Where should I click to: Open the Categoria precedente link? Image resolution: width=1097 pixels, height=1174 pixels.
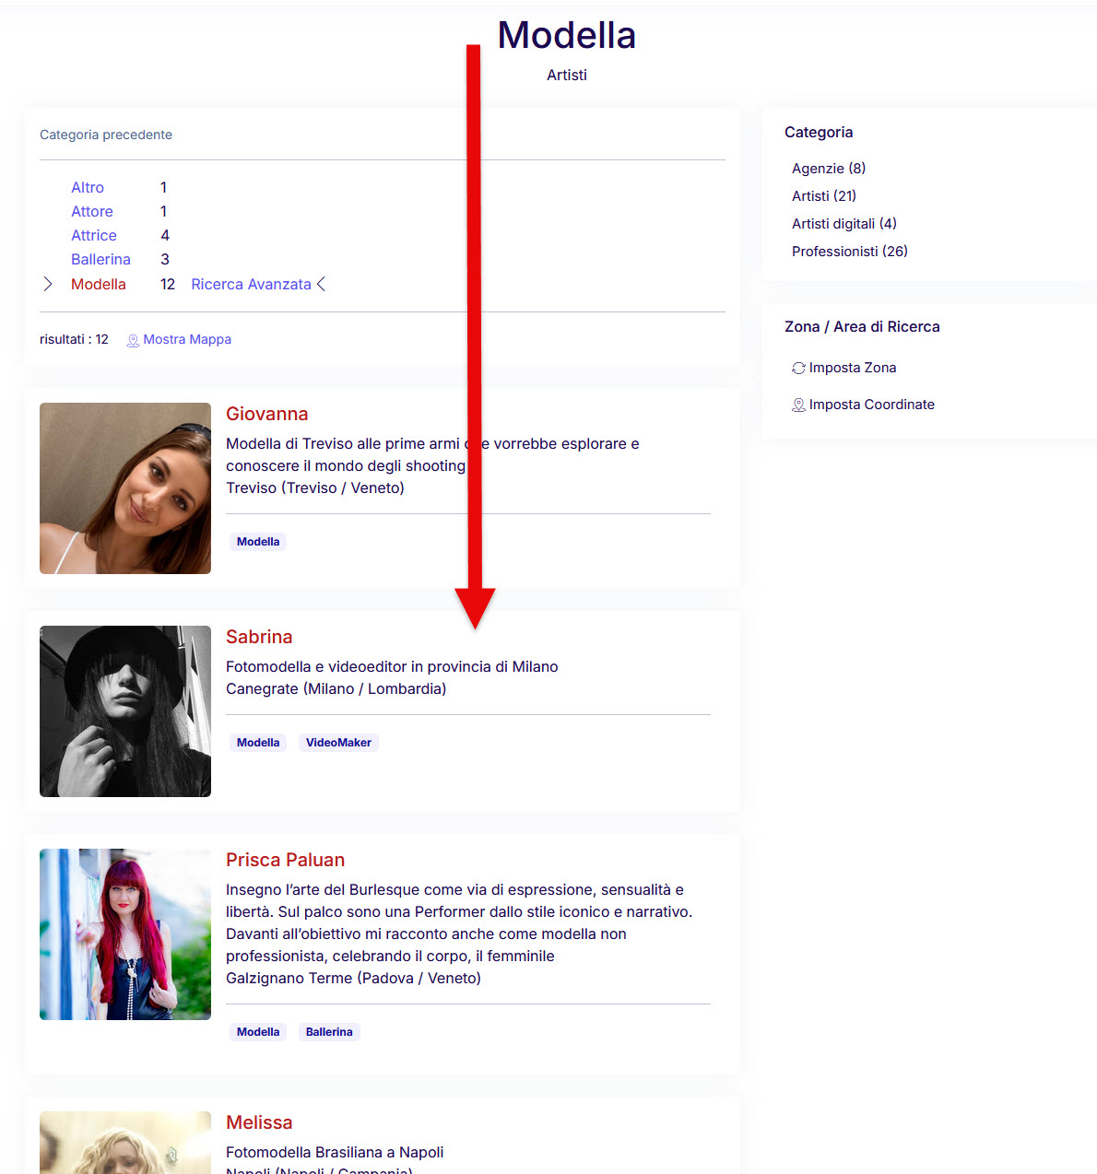click(x=106, y=135)
